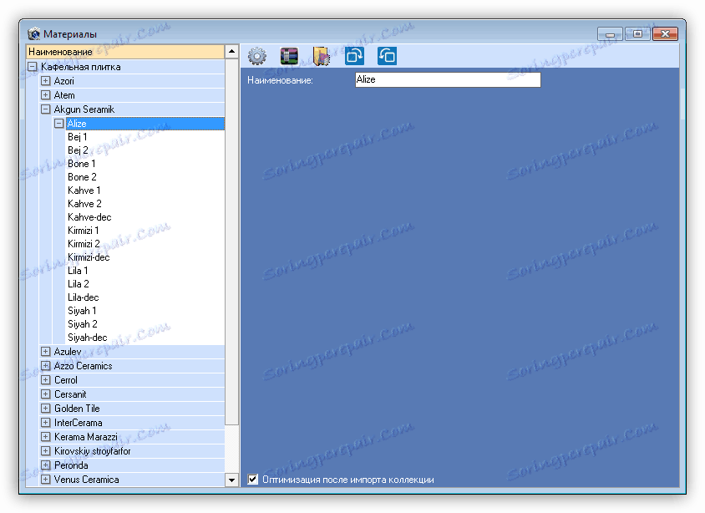The width and height of the screenshot is (705, 513).
Task: Select the Bej 1 tile
Action: pyautogui.click(x=78, y=137)
